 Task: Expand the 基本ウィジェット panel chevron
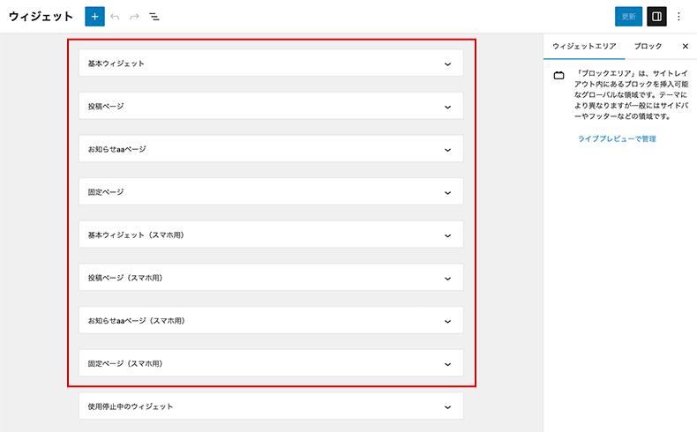(x=447, y=63)
